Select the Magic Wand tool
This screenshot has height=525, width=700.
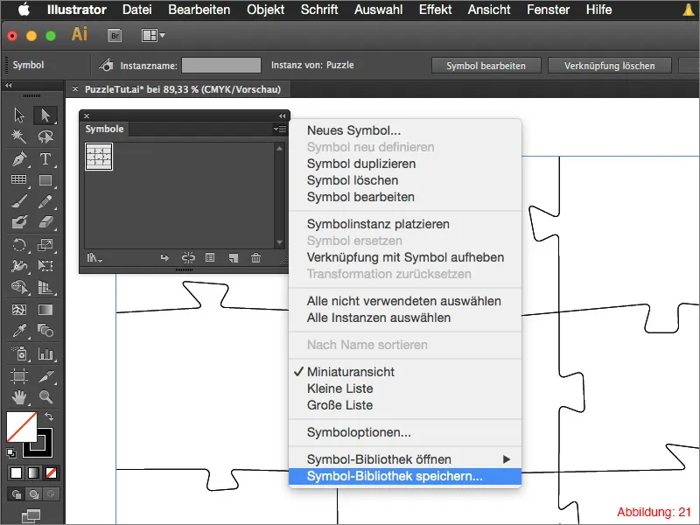[x=19, y=136]
